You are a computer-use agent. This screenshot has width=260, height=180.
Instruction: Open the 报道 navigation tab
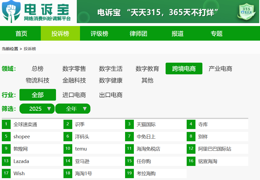(178, 33)
